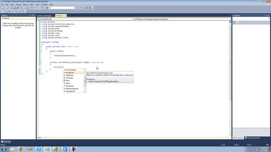This screenshot has height=152, width=271.
Task: Switch to Form1.cs [Design] tab
Action: coord(44,16)
